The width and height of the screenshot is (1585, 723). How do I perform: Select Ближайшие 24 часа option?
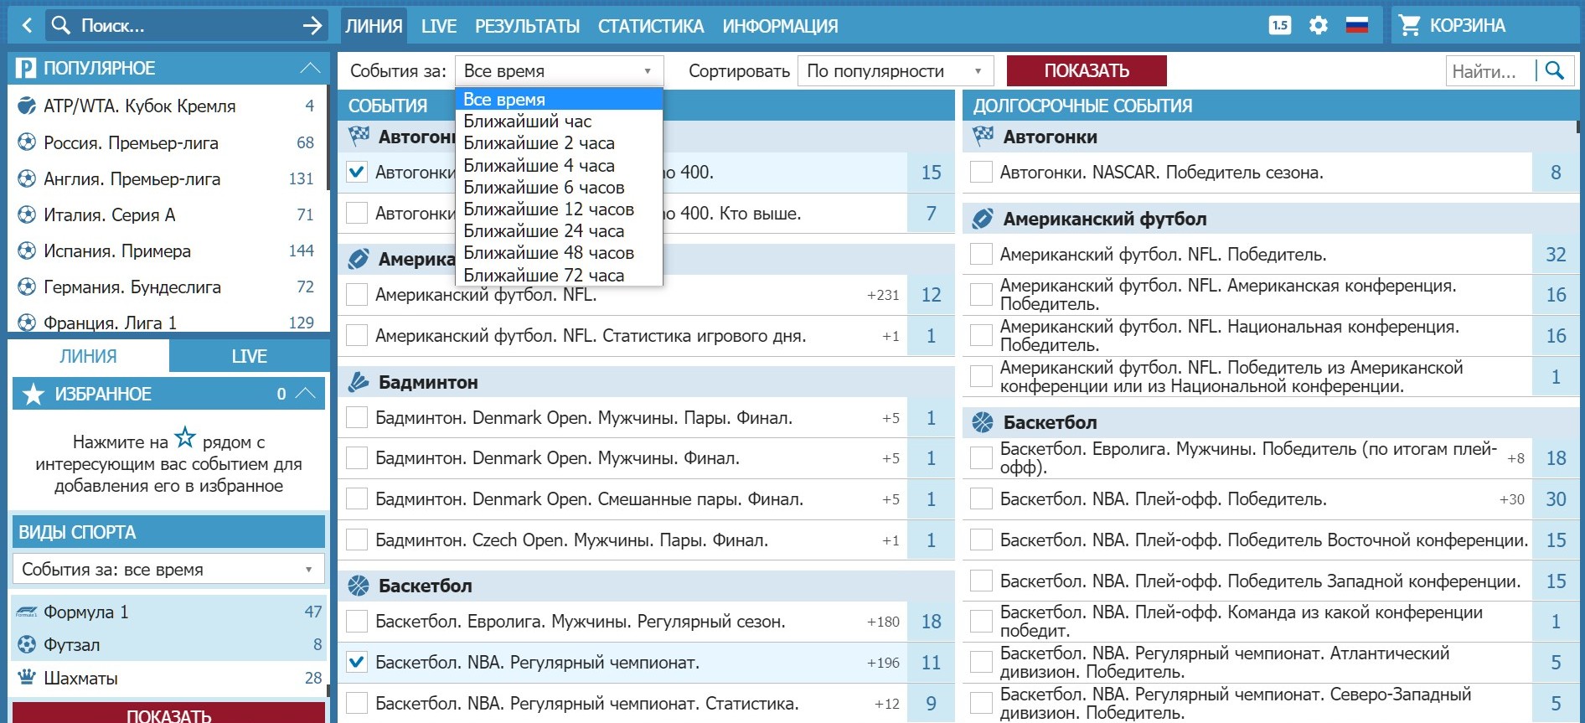(559, 230)
